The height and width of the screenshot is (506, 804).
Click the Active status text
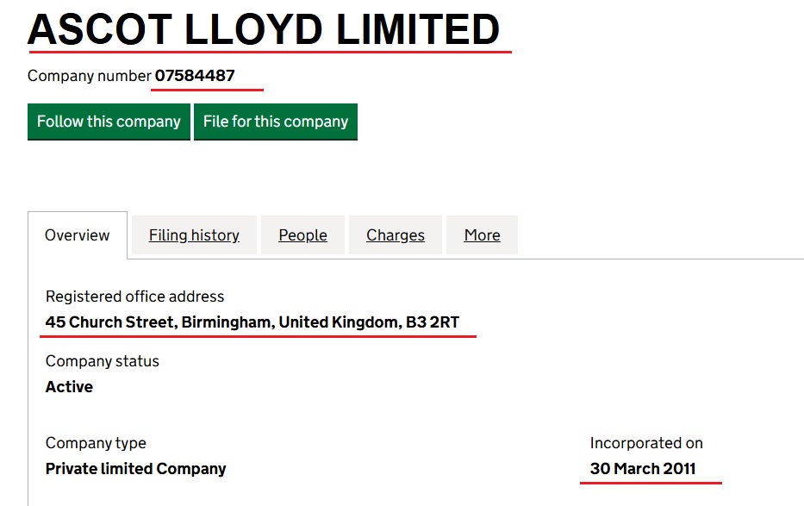[x=69, y=386]
